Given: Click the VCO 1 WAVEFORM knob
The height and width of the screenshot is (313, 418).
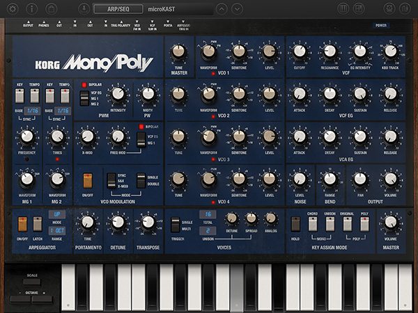Looking at the screenshot, I should pos(209,51).
